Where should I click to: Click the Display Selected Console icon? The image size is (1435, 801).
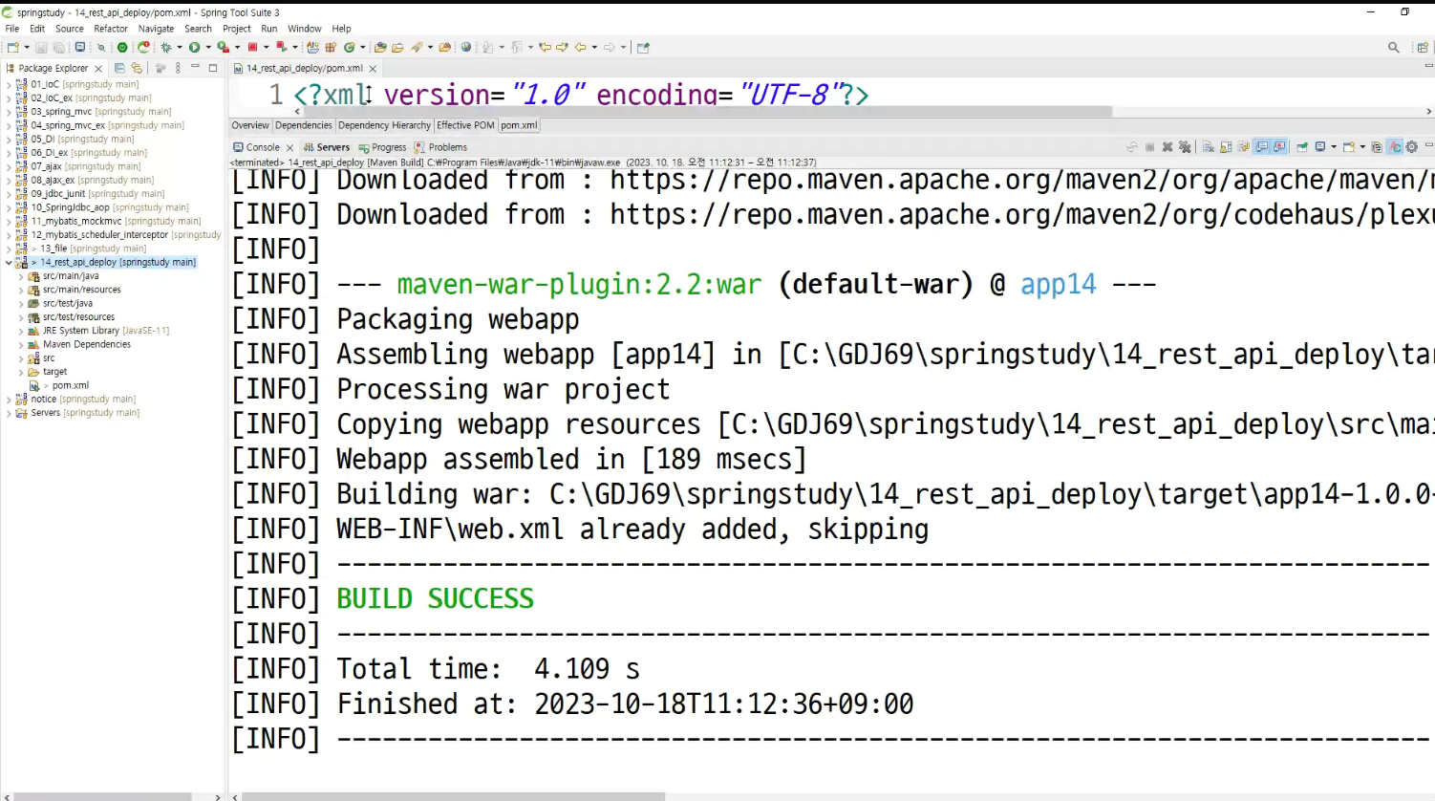pyautogui.click(x=1320, y=147)
